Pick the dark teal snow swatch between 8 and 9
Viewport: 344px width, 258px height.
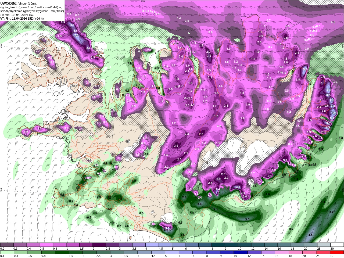218,245
